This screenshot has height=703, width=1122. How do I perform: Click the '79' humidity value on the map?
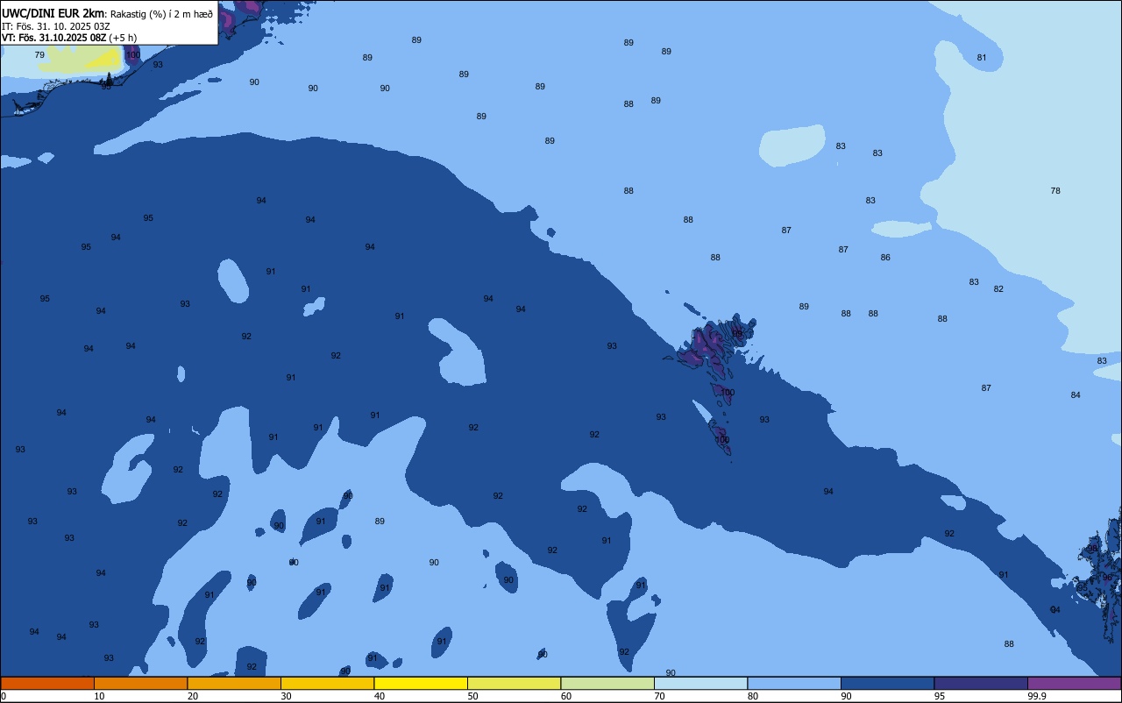39,55
